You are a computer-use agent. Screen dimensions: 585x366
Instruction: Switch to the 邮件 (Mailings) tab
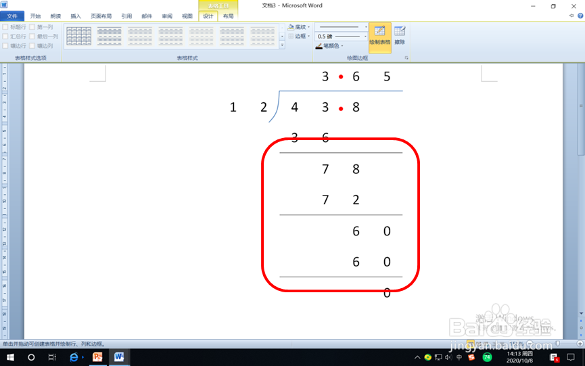click(x=147, y=16)
